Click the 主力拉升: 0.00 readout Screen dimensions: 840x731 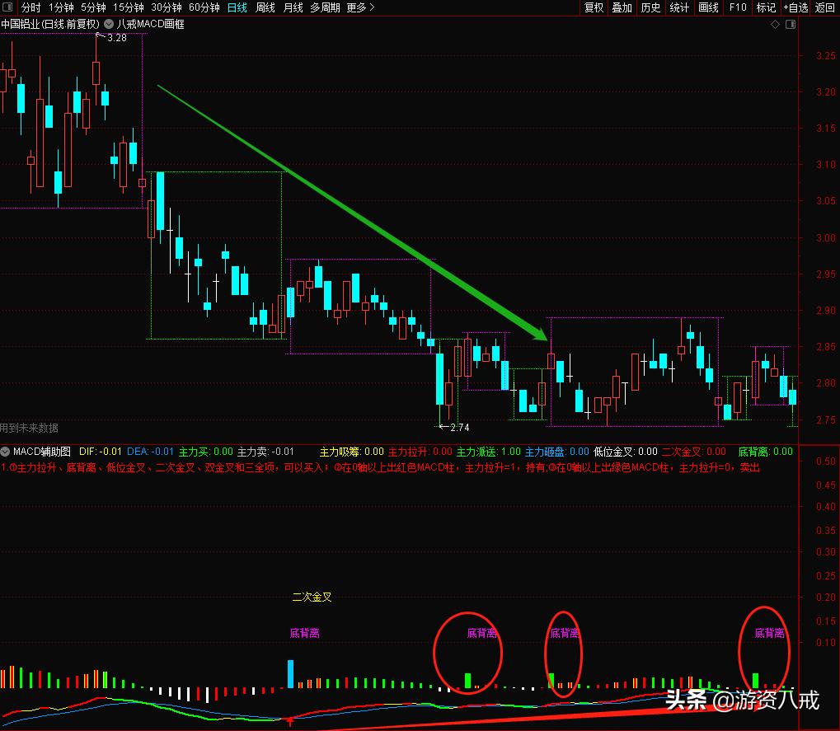pos(420,452)
